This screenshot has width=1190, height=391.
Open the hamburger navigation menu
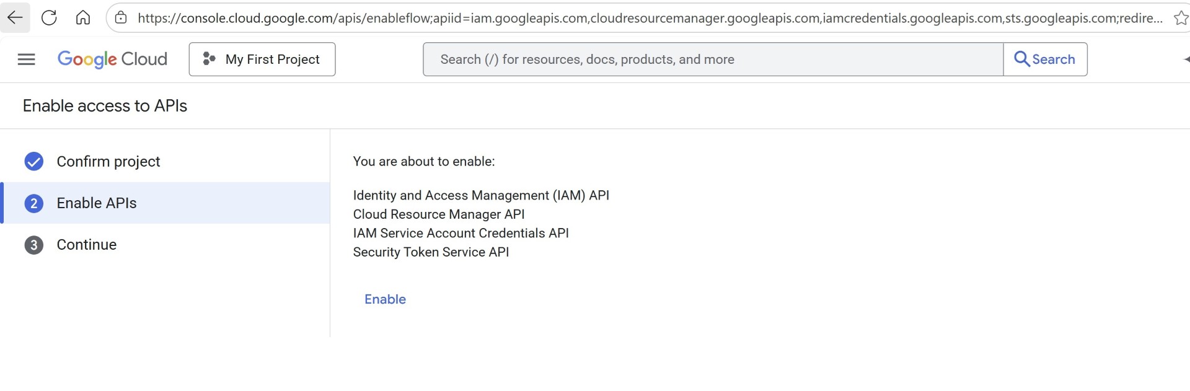26,59
